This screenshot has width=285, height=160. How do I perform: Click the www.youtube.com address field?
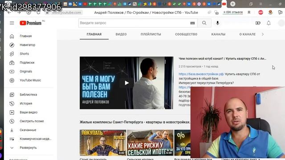66,12
